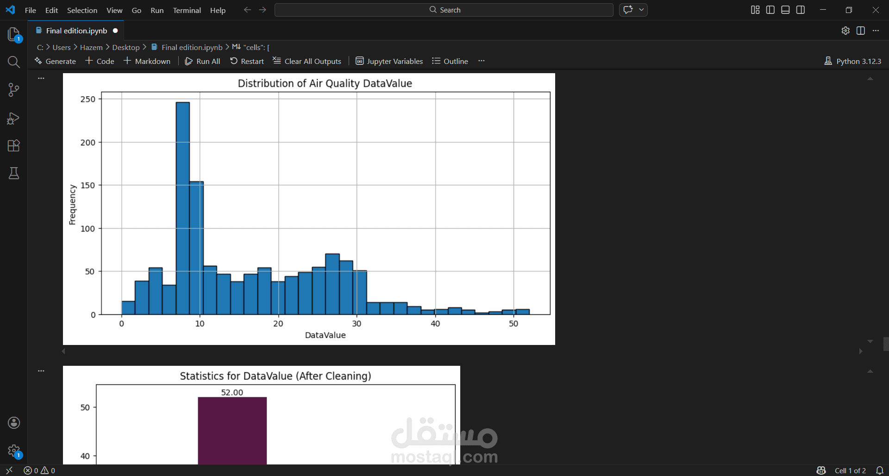Go forward with the right arrow
889x476 pixels.
point(263,10)
